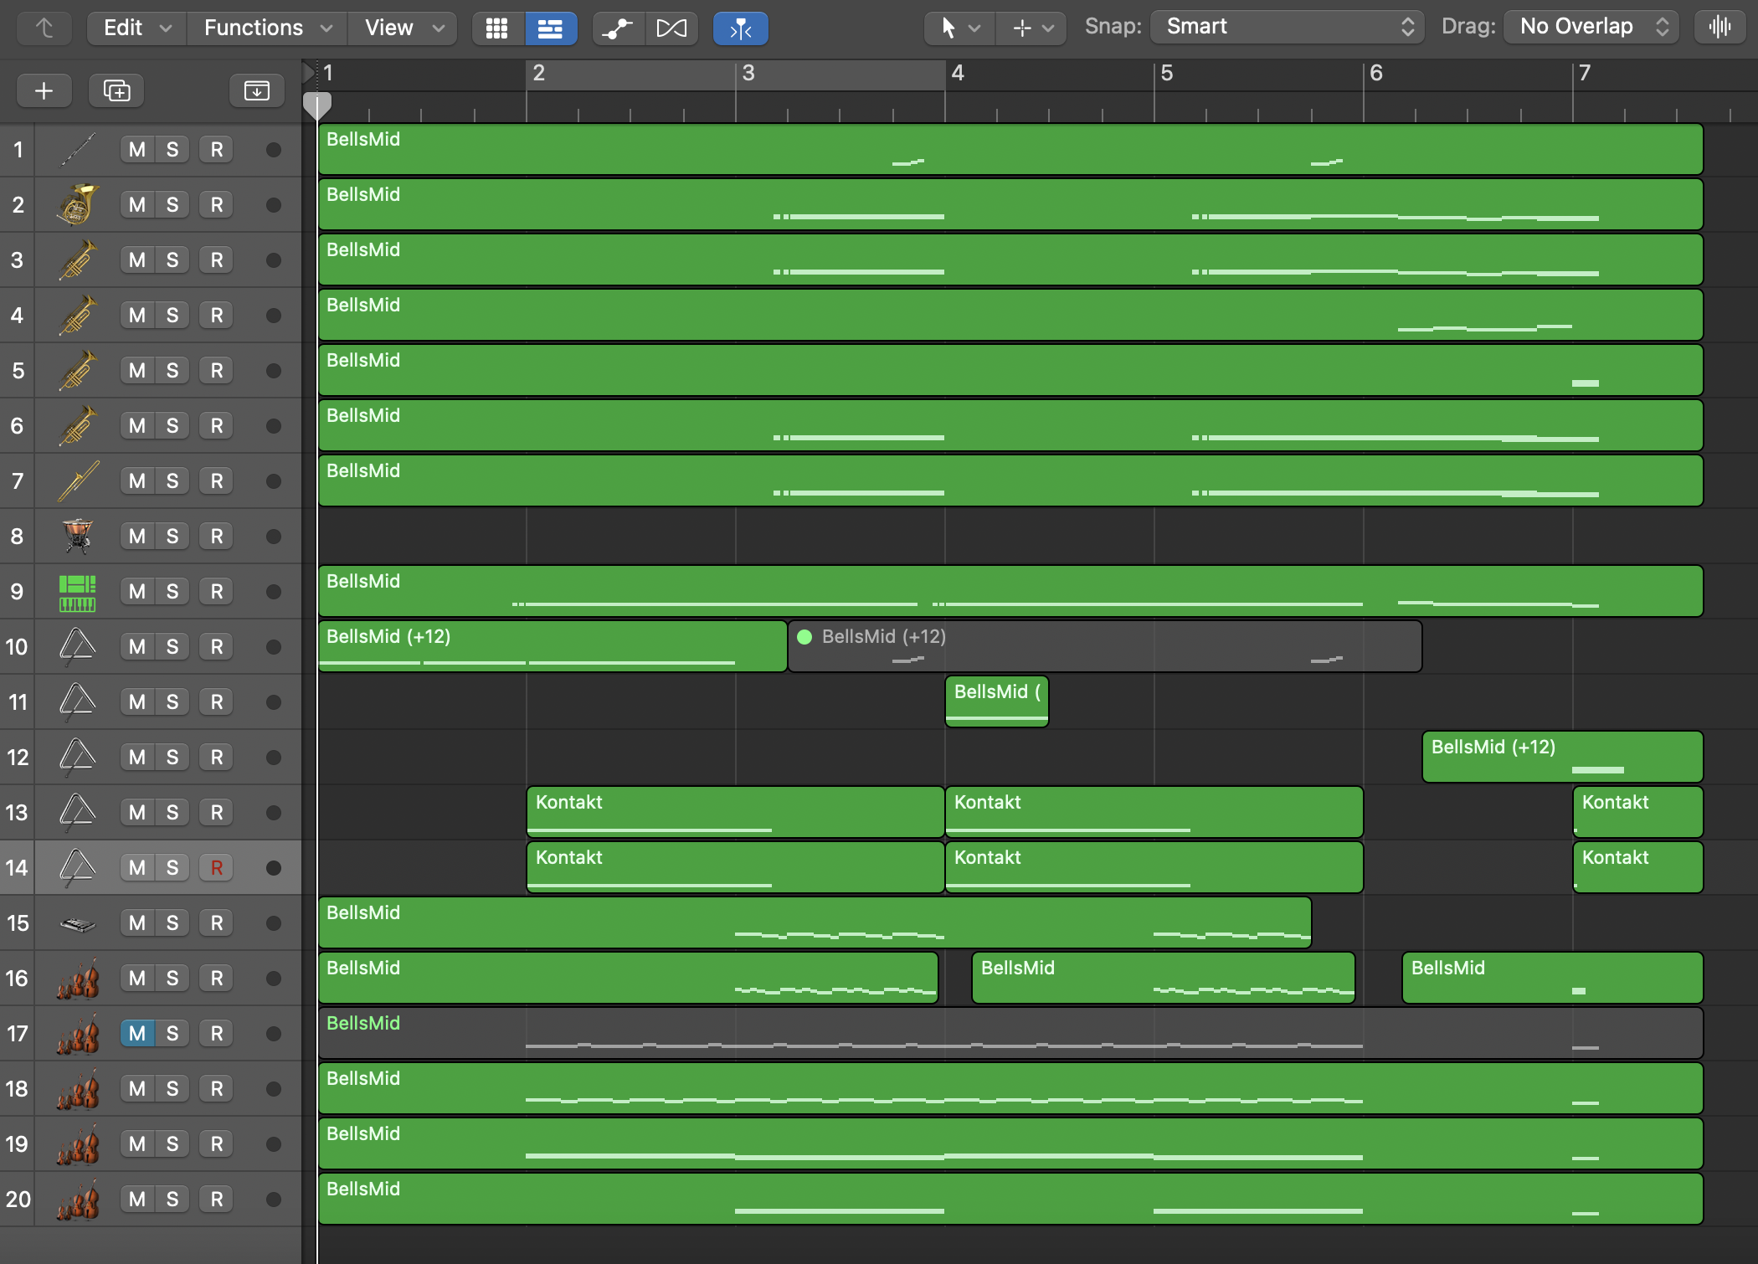This screenshot has height=1264, width=1758.
Task: Toggle the Flex bowtie button
Action: [671, 28]
